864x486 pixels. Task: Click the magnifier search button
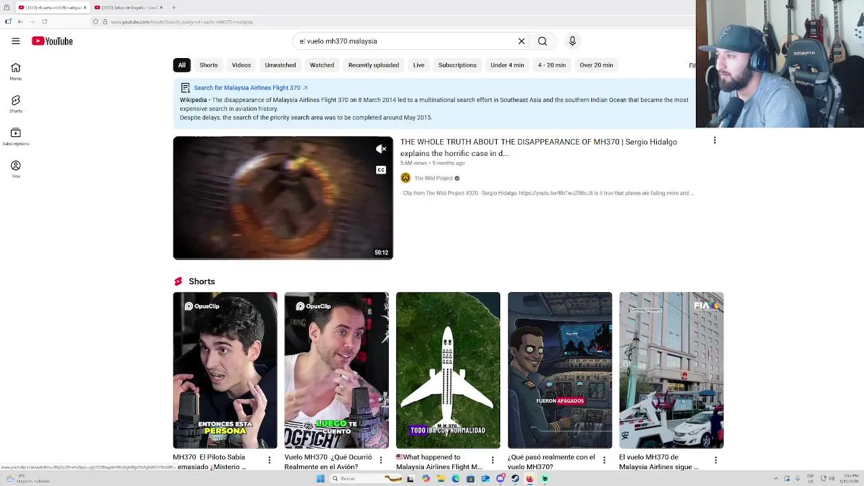click(542, 41)
